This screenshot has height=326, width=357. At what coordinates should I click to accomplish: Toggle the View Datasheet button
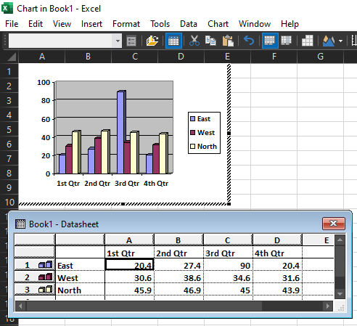[173, 41]
